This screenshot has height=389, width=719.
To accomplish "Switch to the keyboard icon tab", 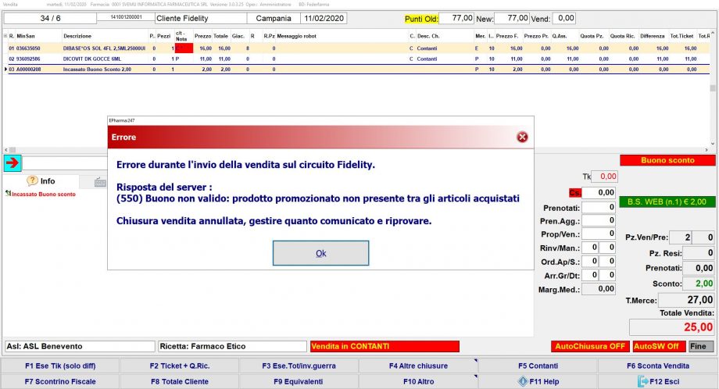I will 99,181.
